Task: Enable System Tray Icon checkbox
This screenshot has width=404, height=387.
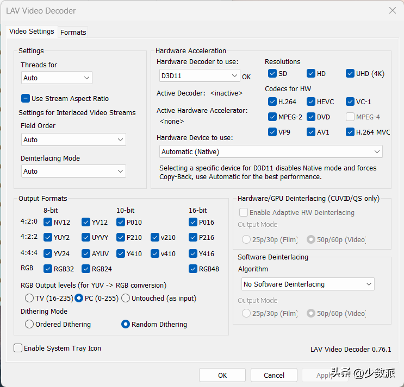Action: coord(18,348)
